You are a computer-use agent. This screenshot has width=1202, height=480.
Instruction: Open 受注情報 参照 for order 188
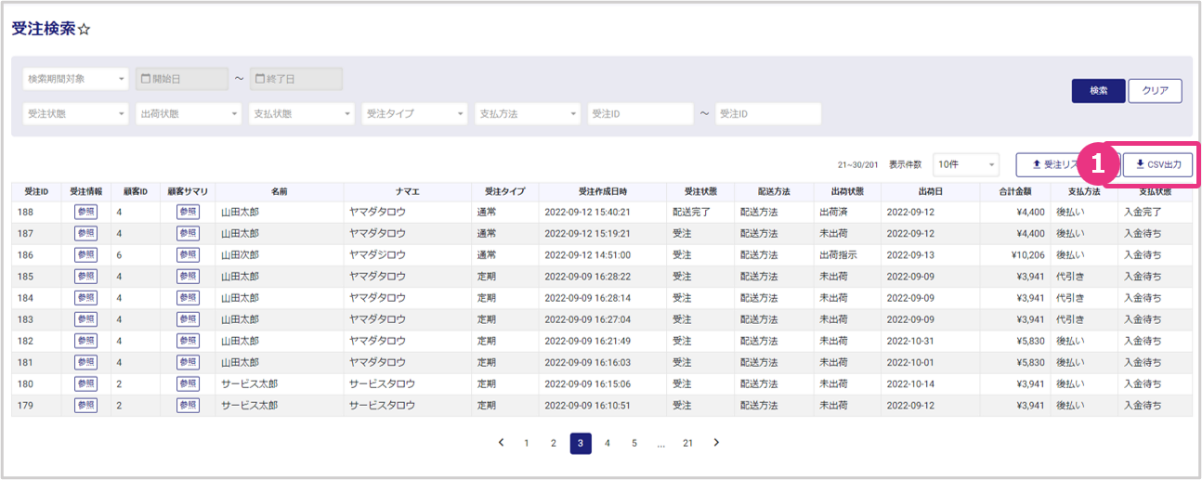[85, 212]
